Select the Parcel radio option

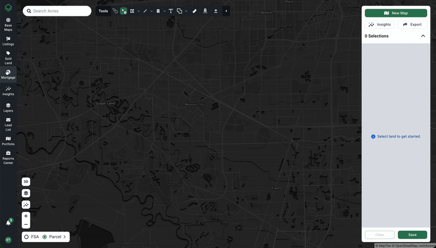(45, 237)
